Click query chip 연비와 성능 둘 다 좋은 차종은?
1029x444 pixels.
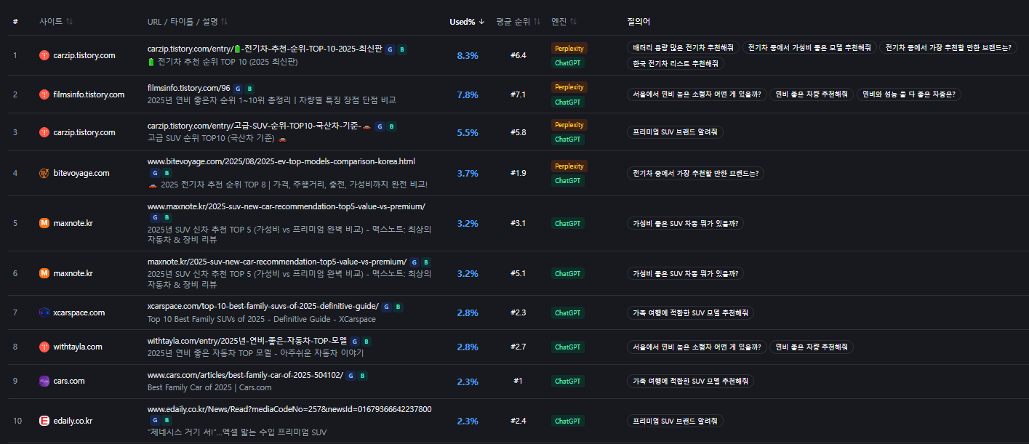tap(909, 94)
